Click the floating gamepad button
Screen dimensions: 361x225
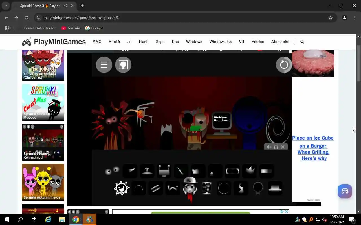pos(345,191)
